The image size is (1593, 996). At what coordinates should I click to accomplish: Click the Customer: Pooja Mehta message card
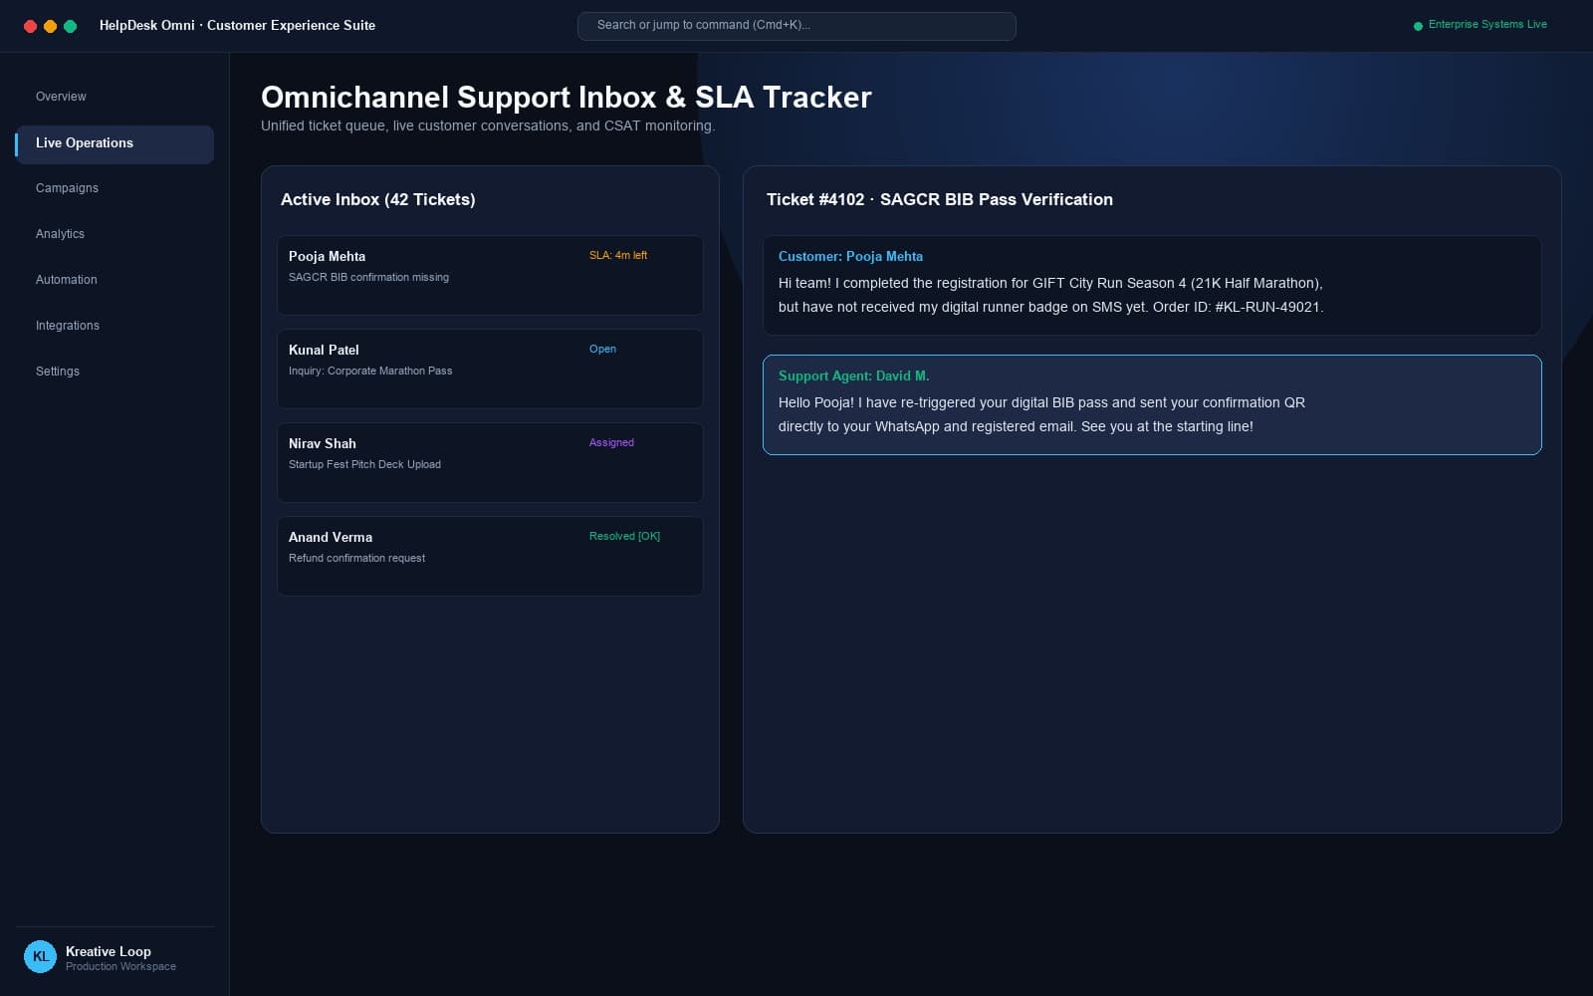1152,285
